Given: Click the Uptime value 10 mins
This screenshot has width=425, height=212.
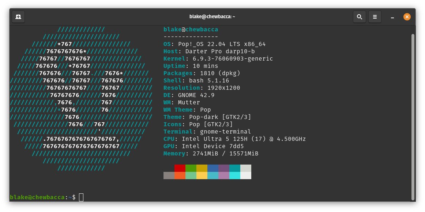Looking at the screenshot, I should click(206, 66).
